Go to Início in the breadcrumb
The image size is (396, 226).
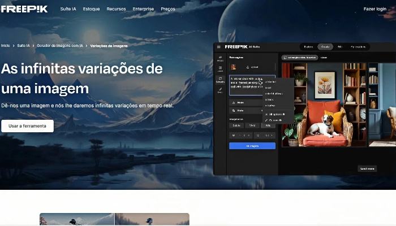coord(5,46)
